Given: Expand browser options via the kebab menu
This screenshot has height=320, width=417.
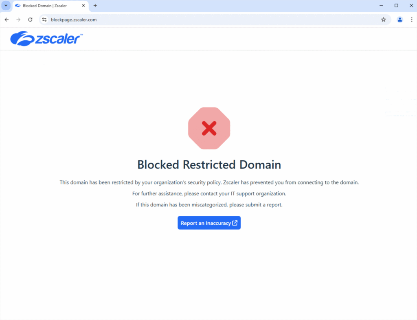Looking at the screenshot, I should (x=412, y=19).
